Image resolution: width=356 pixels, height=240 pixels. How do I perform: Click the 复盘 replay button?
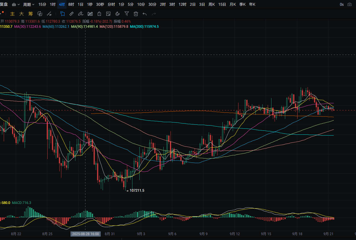(x=4, y=4)
